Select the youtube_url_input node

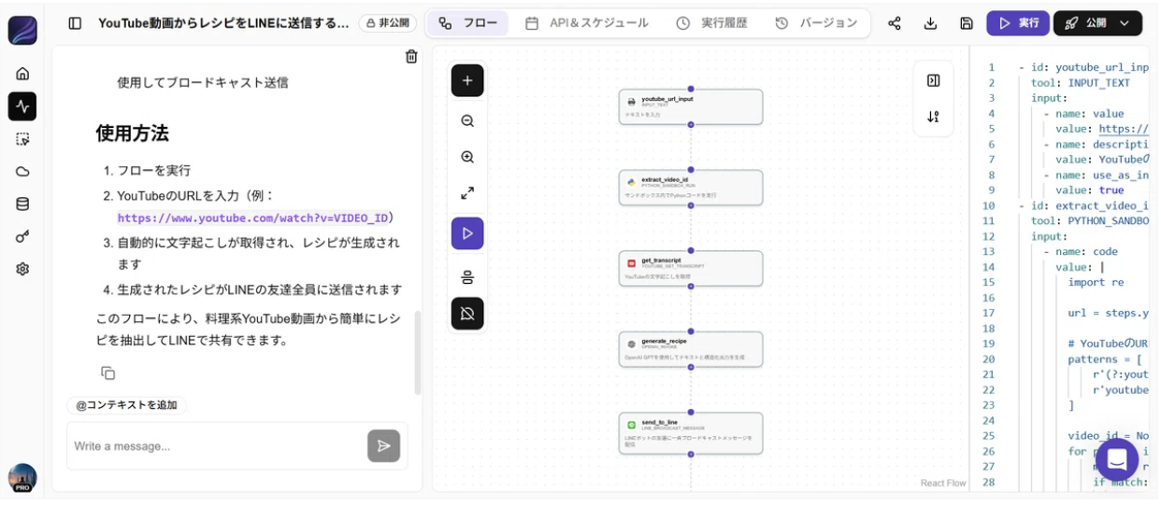(x=691, y=106)
